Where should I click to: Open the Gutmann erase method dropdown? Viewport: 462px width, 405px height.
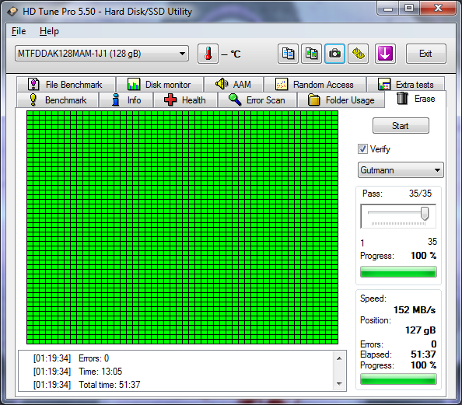401,170
